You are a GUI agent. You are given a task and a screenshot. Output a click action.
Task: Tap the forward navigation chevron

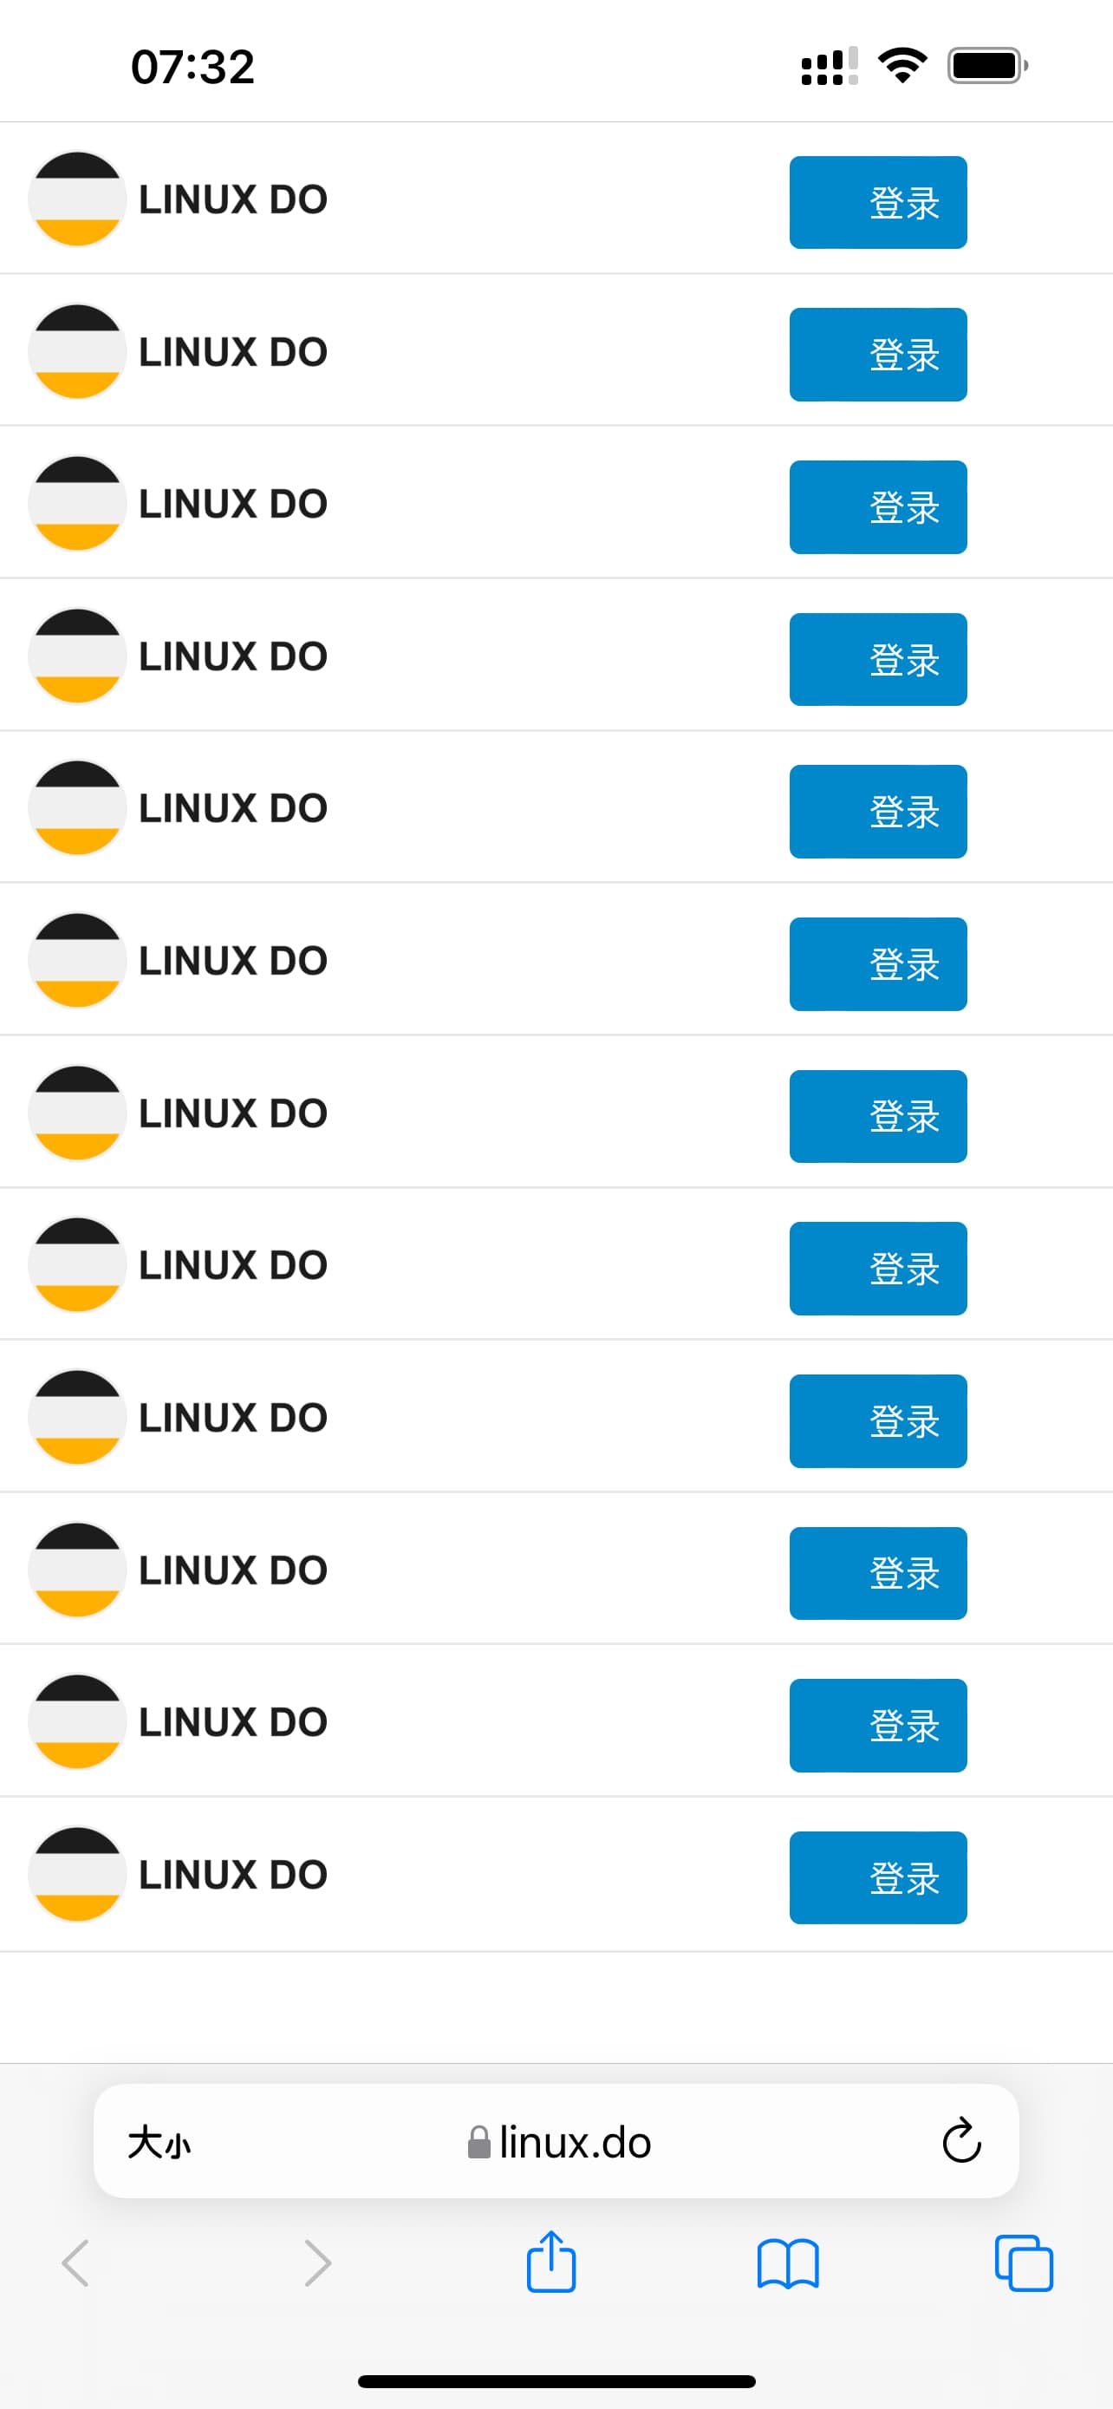318,2263
